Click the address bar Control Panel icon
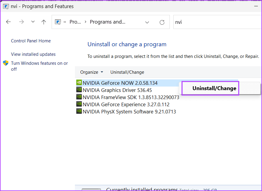 pos(58,22)
